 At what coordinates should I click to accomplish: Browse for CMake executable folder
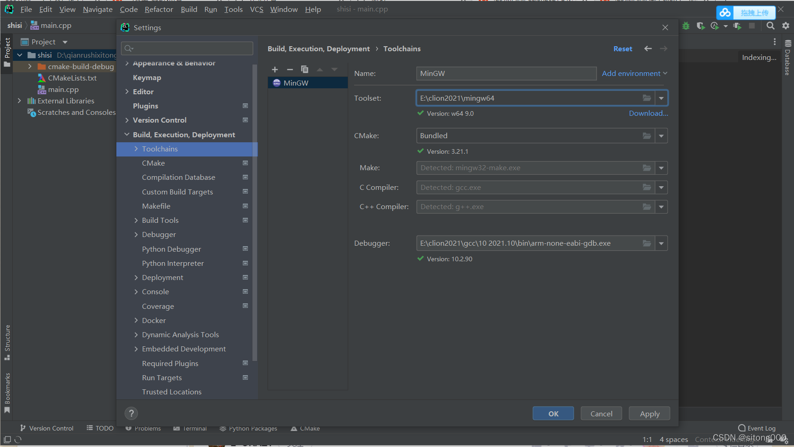(x=646, y=136)
